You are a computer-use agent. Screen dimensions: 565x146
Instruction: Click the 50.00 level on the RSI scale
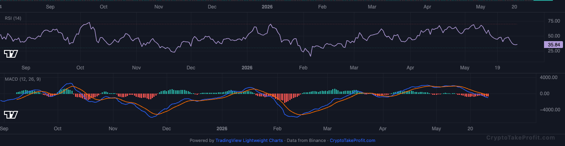pyautogui.click(x=554, y=36)
